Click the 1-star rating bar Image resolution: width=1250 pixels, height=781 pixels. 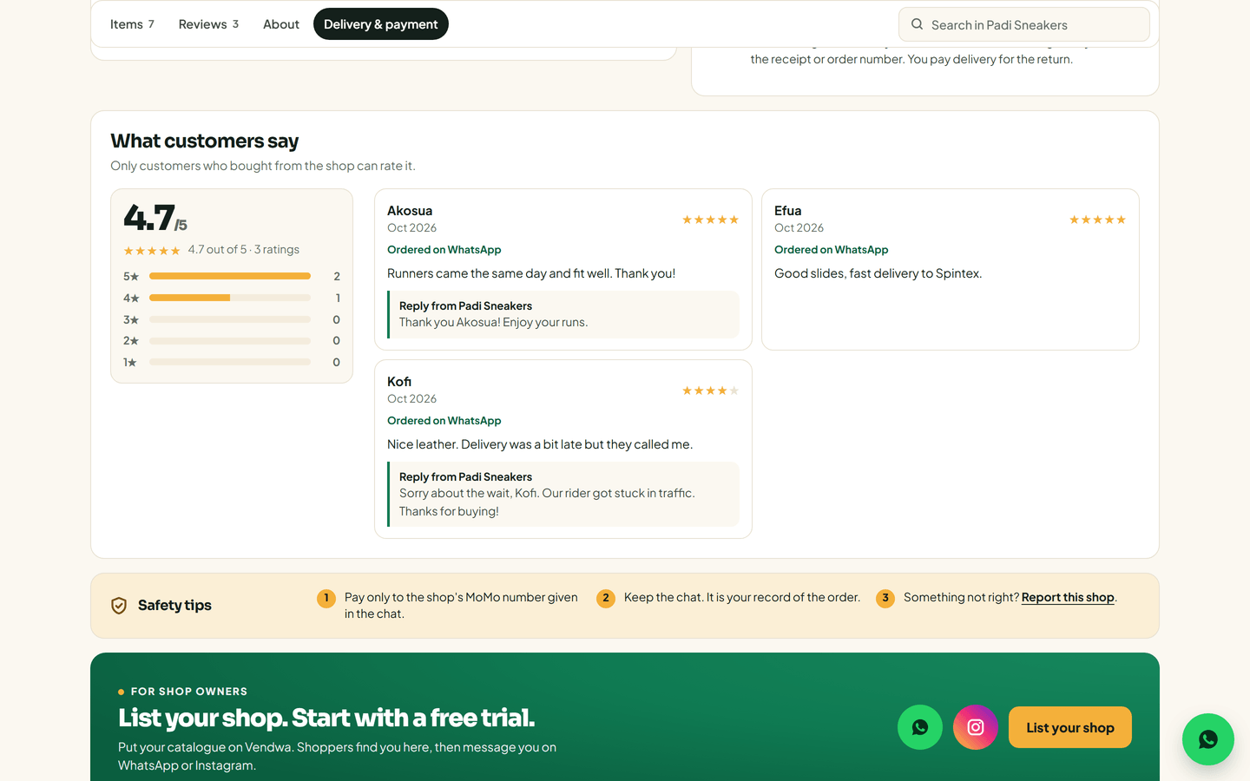[x=230, y=362]
